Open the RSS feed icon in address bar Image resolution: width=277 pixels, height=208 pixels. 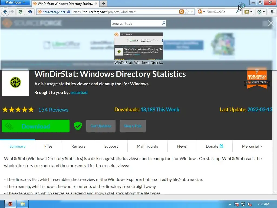[x=181, y=12]
